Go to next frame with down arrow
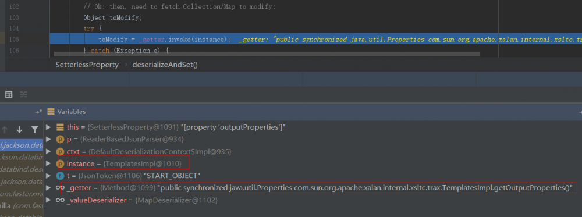The width and height of the screenshot is (582, 217). click(19, 130)
